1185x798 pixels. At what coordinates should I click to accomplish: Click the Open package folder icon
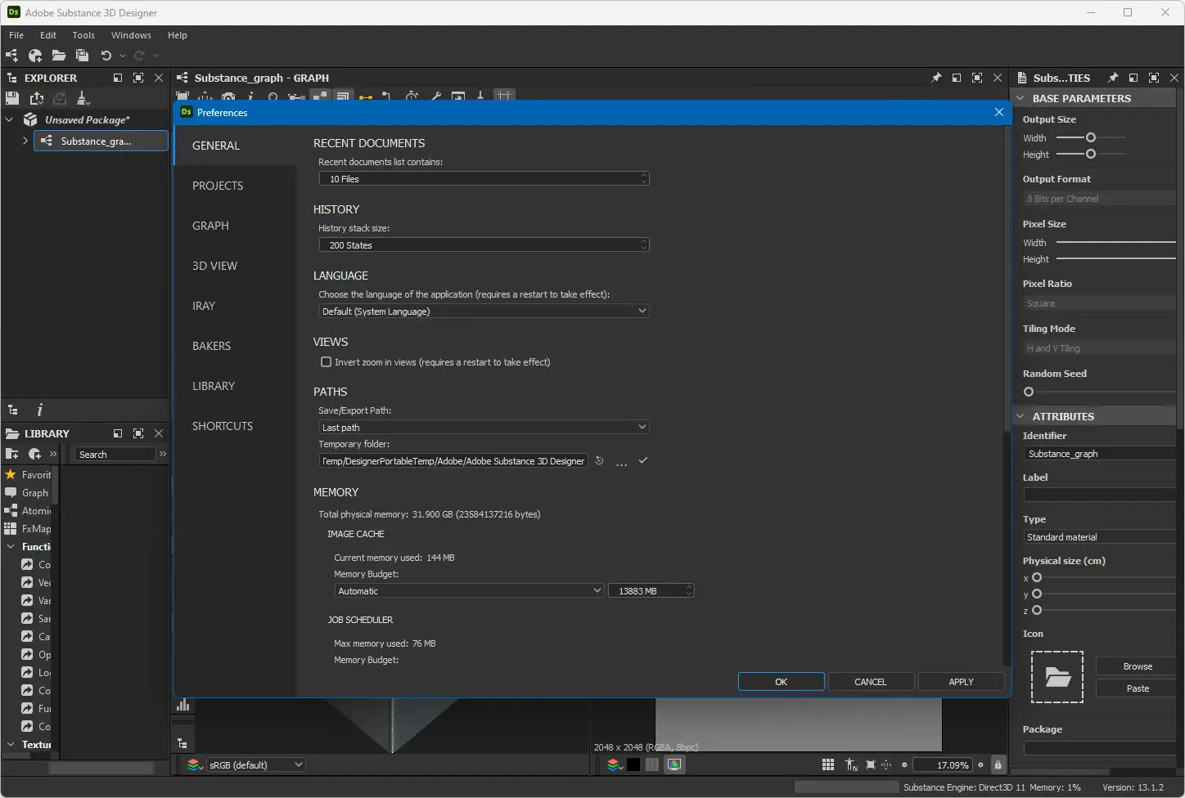(x=59, y=56)
